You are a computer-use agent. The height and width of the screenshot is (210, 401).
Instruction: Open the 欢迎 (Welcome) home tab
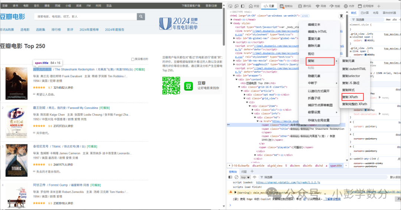pos(254,6)
